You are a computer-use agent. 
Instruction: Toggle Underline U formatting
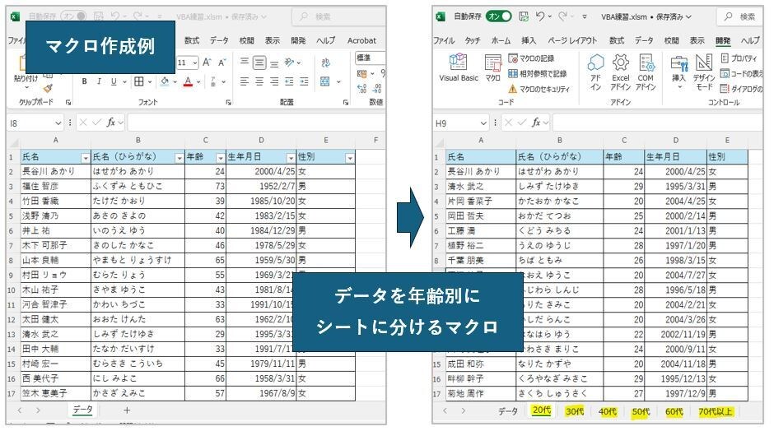pos(114,81)
